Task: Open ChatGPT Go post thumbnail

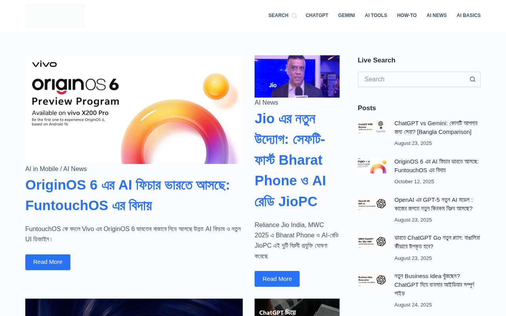Action: (372, 242)
